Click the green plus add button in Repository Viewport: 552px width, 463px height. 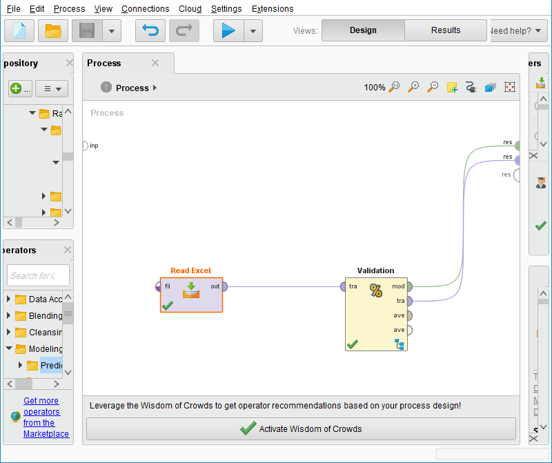pyautogui.click(x=20, y=88)
